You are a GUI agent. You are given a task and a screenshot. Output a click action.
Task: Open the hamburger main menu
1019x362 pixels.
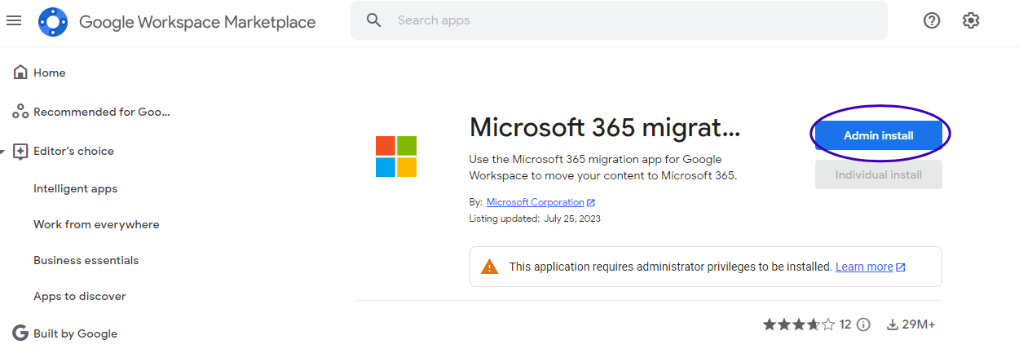14,21
